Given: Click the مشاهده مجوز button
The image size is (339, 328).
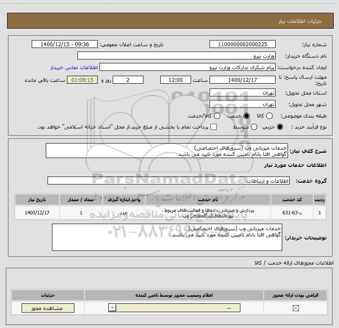Looking at the screenshot, I should click(x=48, y=308).
